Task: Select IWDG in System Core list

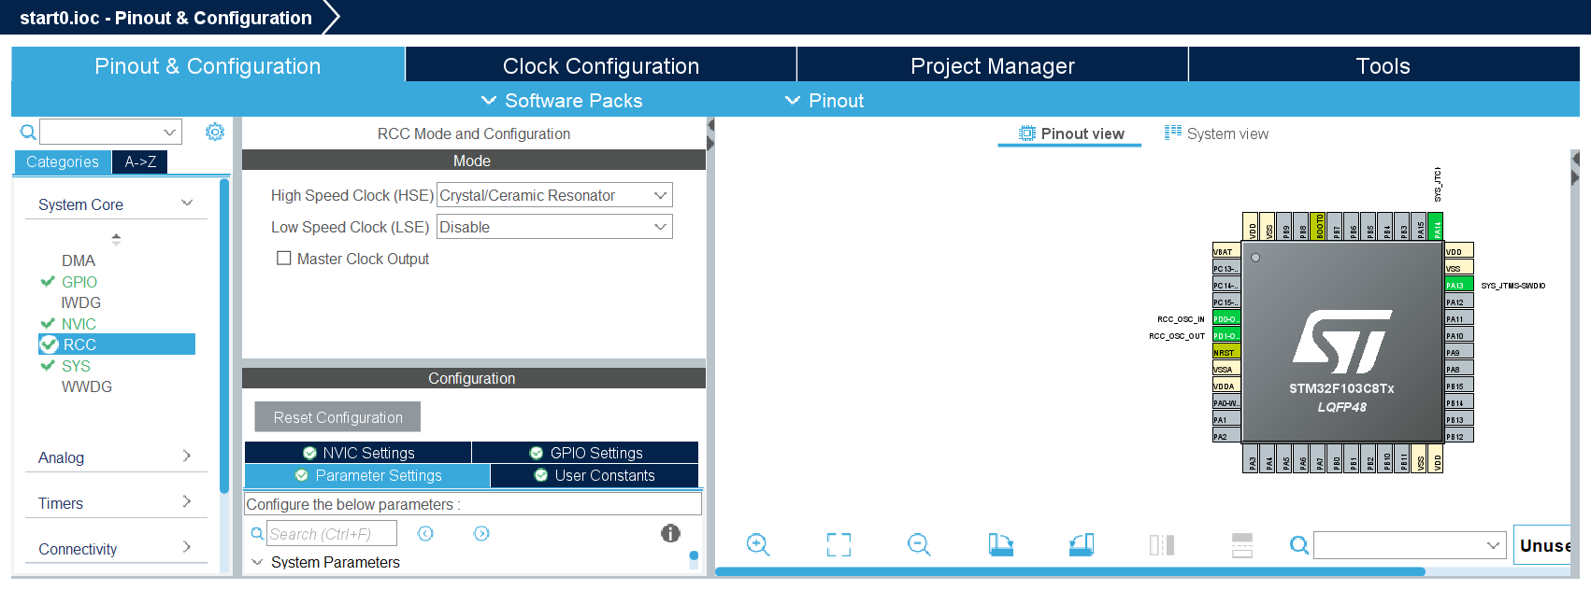Action: coord(81,302)
